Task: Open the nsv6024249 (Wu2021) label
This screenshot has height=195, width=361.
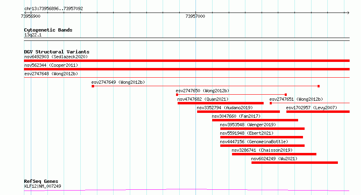Action: coord(274,159)
